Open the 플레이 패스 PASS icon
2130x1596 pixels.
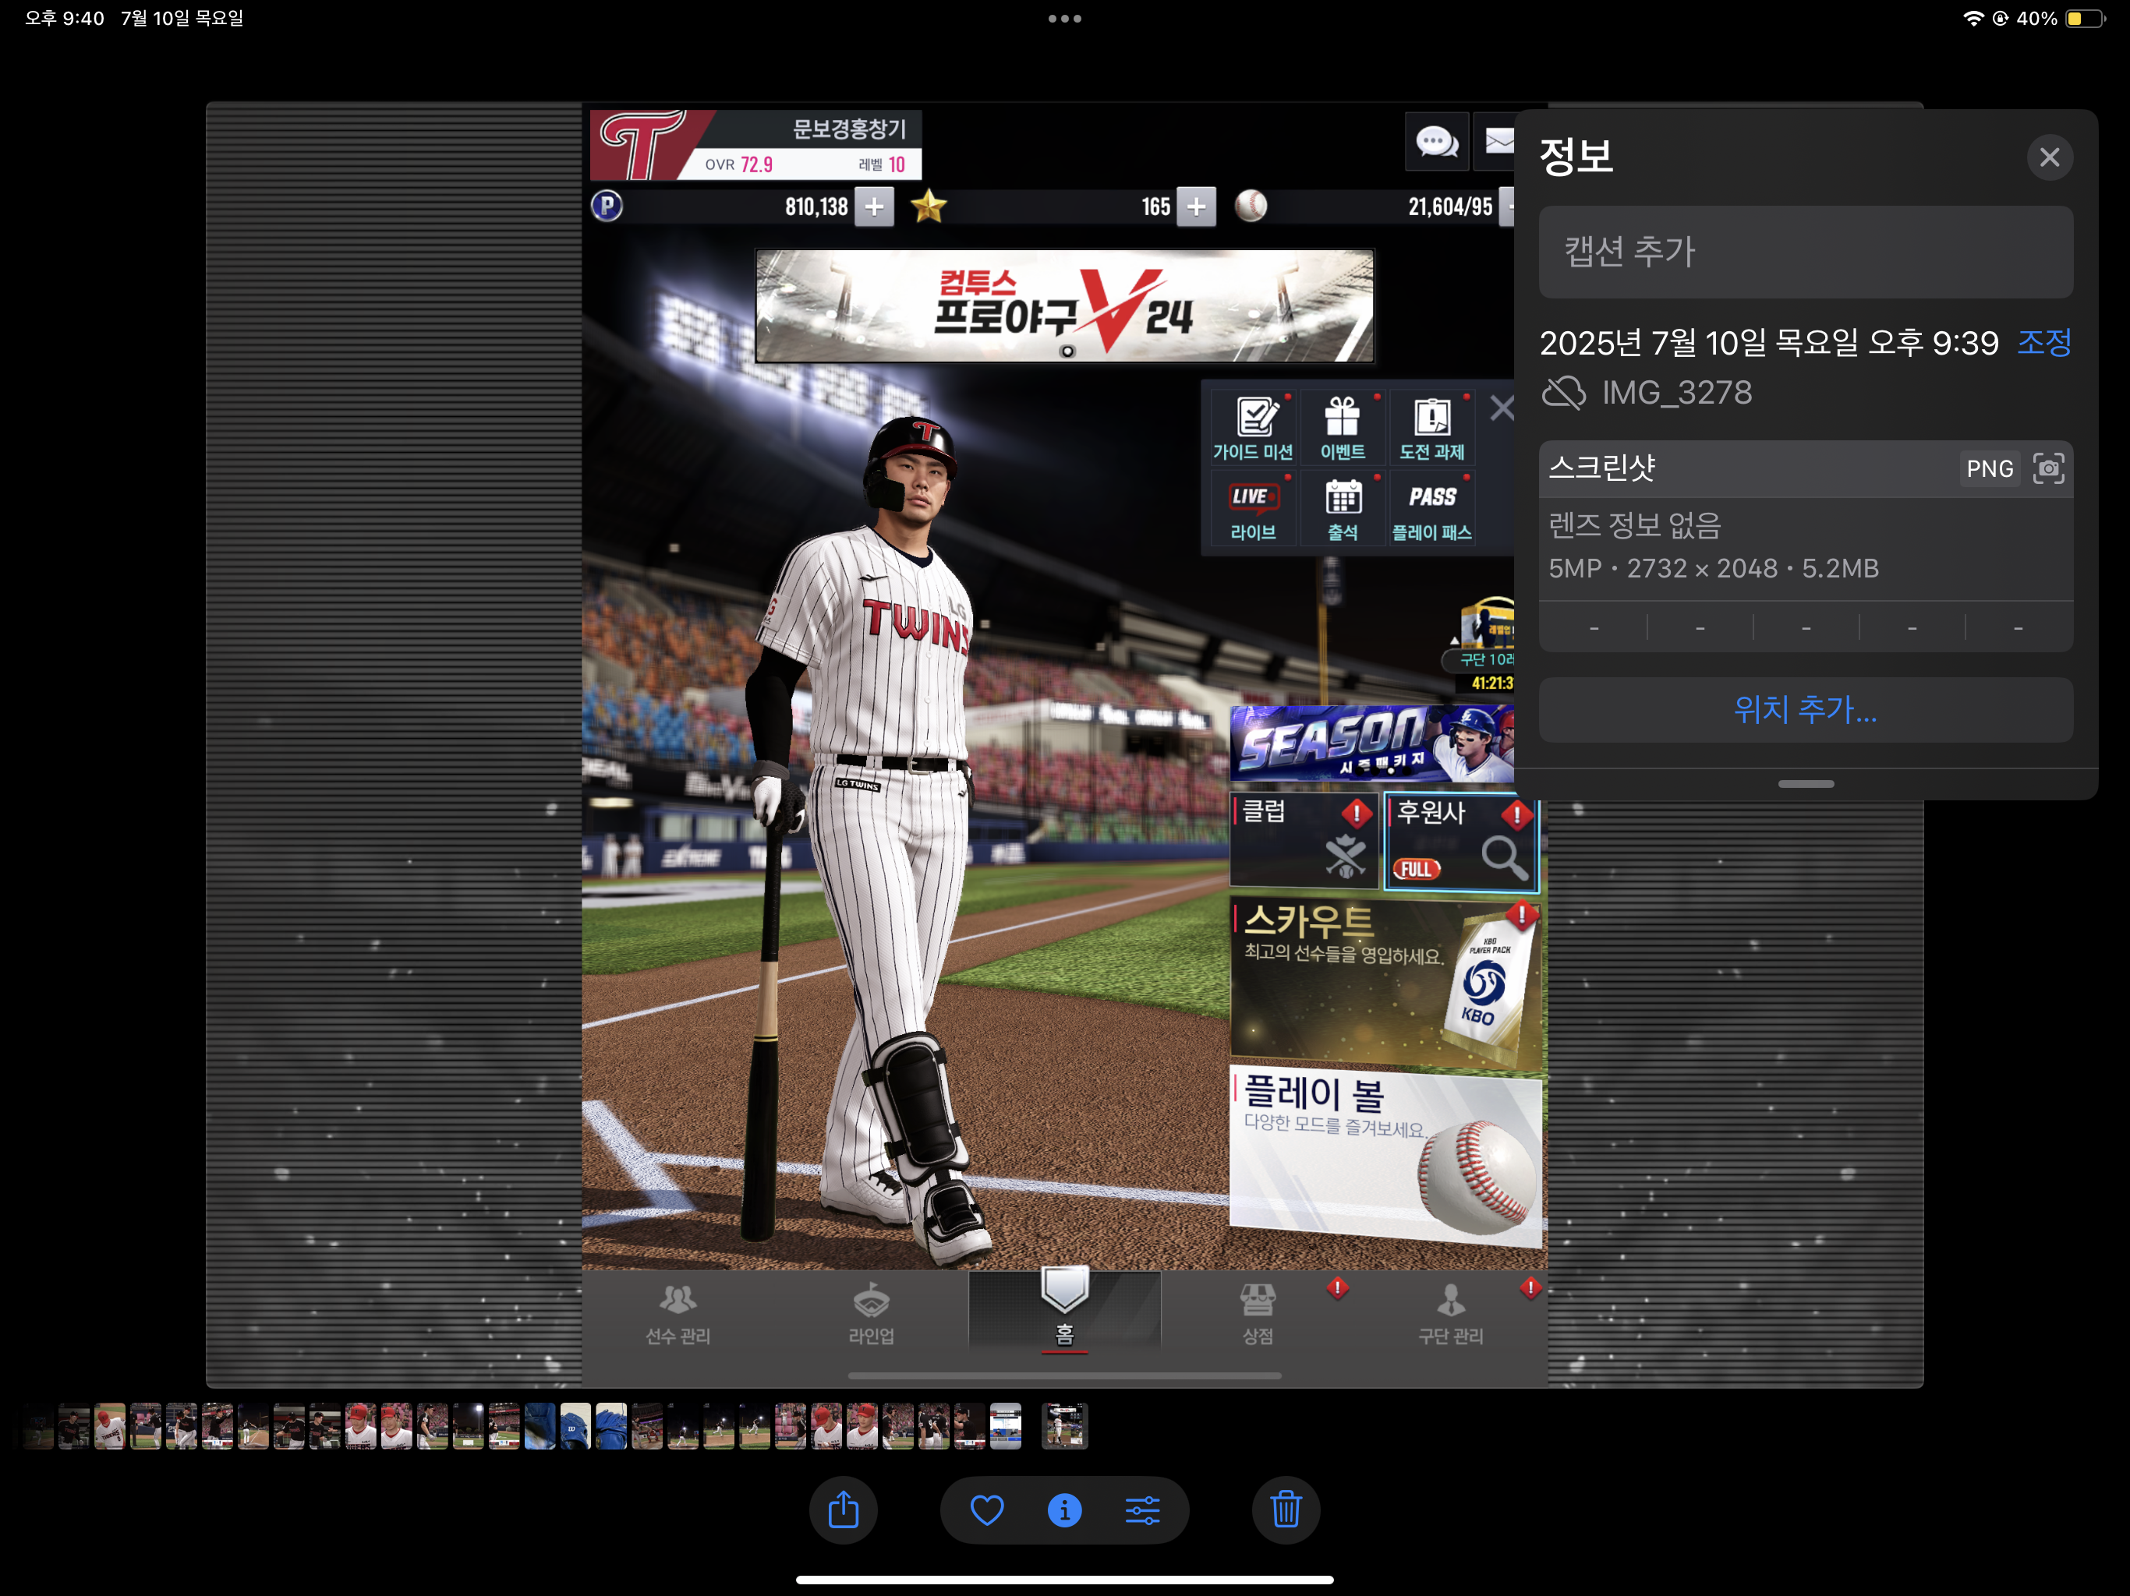[1432, 509]
